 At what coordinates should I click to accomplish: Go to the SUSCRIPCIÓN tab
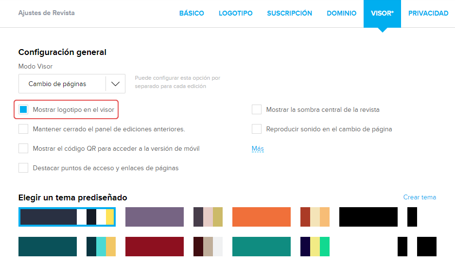point(289,13)
